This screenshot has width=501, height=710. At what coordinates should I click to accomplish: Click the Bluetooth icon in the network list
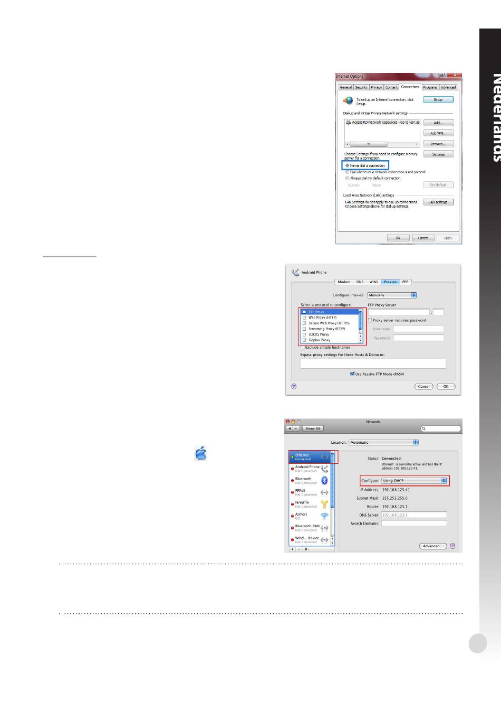point(324,480)
